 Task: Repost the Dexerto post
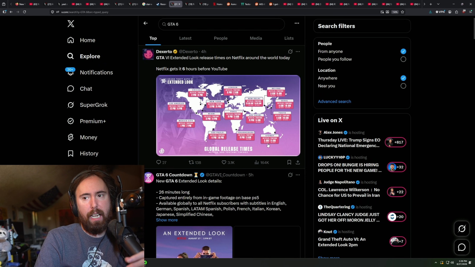pyautogui.click(x=195, y=162)
